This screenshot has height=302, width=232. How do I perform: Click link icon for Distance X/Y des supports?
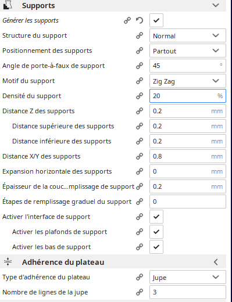140,156
